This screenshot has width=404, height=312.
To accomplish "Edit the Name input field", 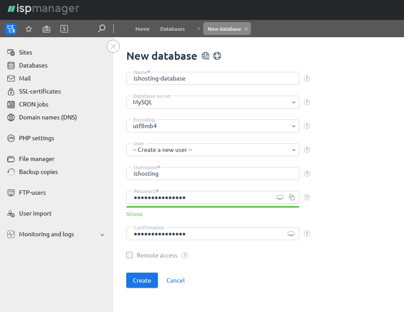I will [212, 78].
